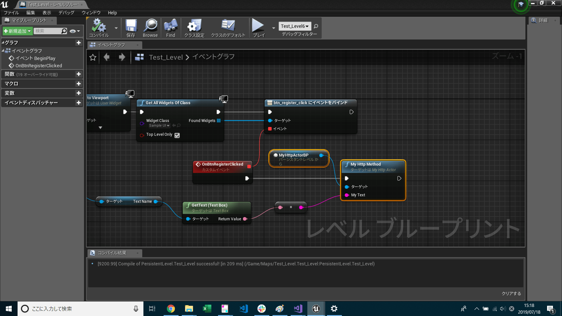Open Visual Studio Code from the taskbar
562x316 pixels.
(244, 309)
